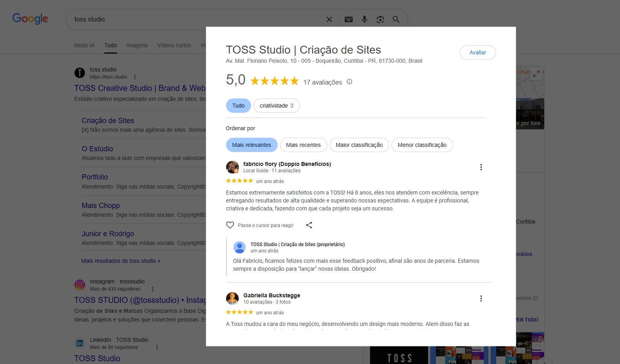Click the Gabriella Buckstegge reviewer name
Viewport: 620px width, 364px height.
tap(272, 295)
